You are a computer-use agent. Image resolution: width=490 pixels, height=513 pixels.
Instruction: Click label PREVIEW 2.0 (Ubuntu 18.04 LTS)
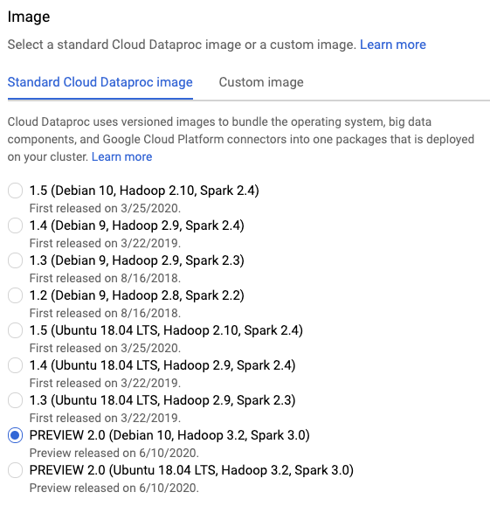[x=191, y=470]
